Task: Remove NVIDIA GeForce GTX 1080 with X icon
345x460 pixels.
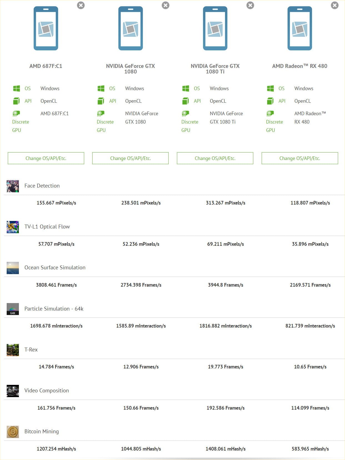Action: 166,5
